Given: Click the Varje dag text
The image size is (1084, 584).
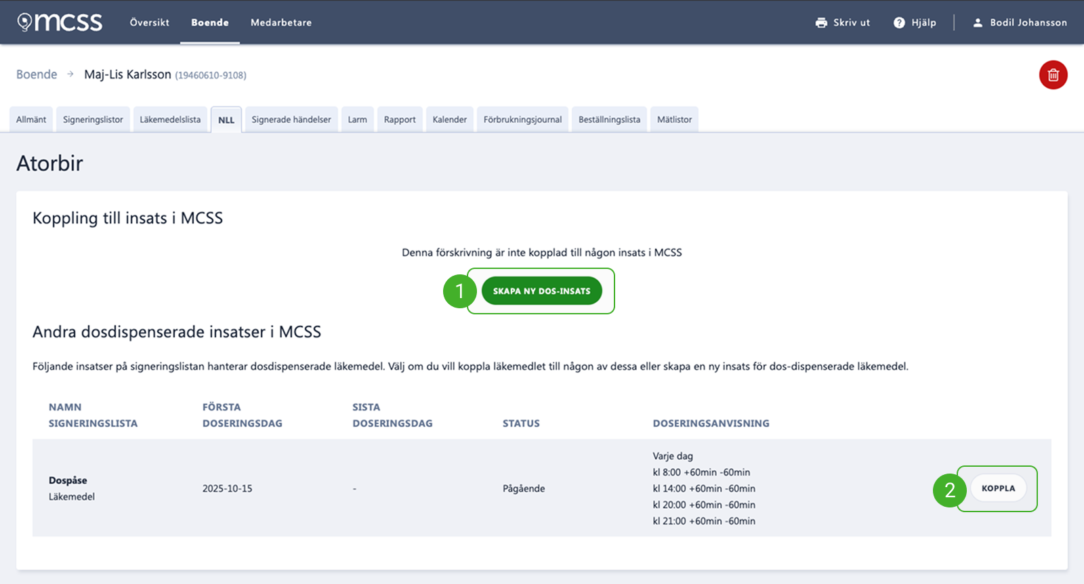Looking at the screenshot, I should [x=673, y=456].
